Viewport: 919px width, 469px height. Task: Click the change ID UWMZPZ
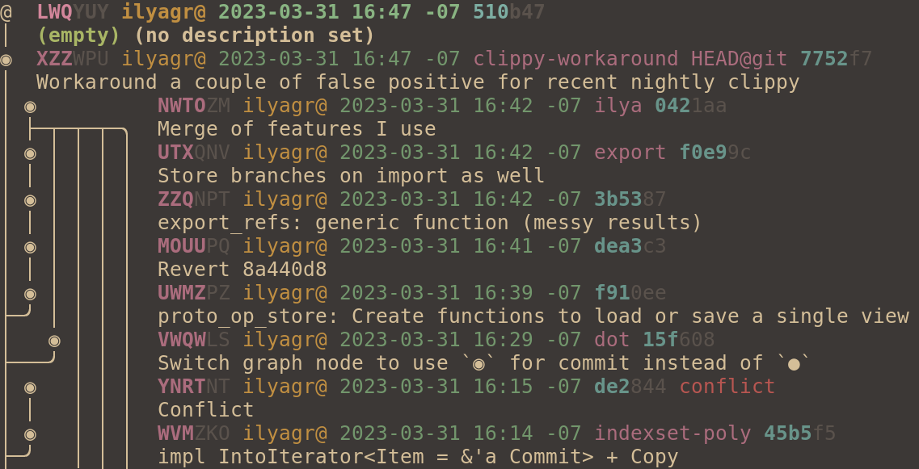point(194,293)
